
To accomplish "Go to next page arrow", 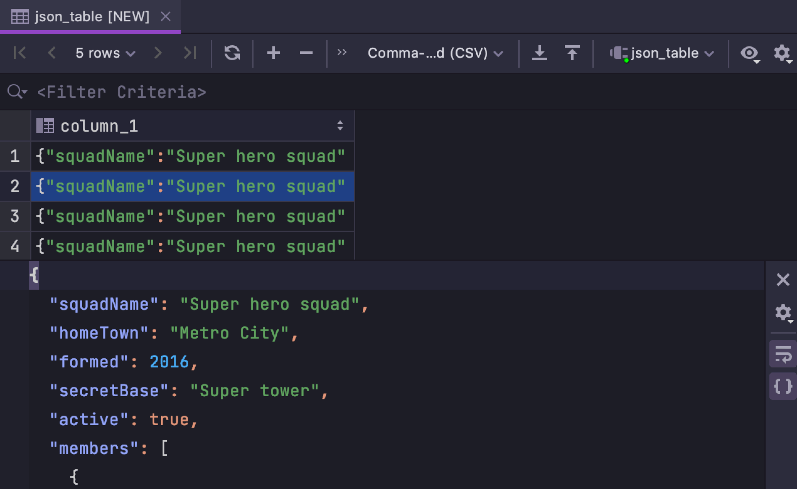I will (158, 53).
